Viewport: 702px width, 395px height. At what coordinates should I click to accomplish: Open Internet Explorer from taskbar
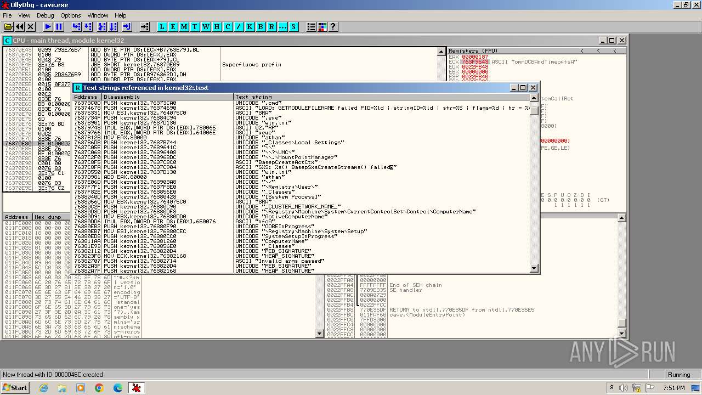coord(44,388)
